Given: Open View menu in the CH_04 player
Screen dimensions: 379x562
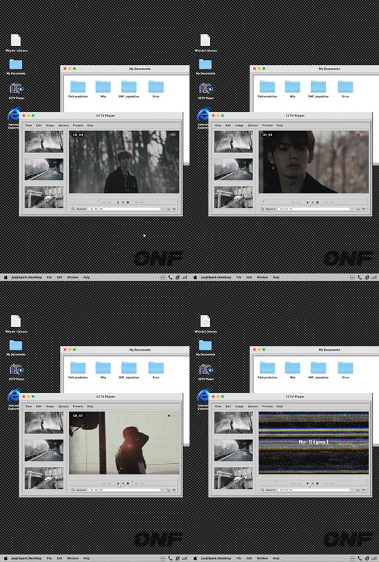Looking at the screenshot, I should point(28,125).
